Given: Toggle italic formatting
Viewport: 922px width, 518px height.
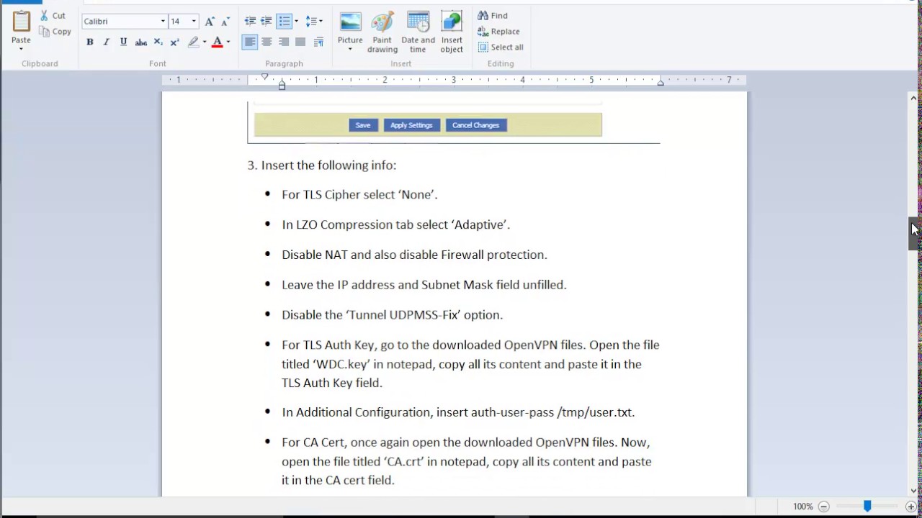Looking at the screenshot, I should click(x=107, y=42).
